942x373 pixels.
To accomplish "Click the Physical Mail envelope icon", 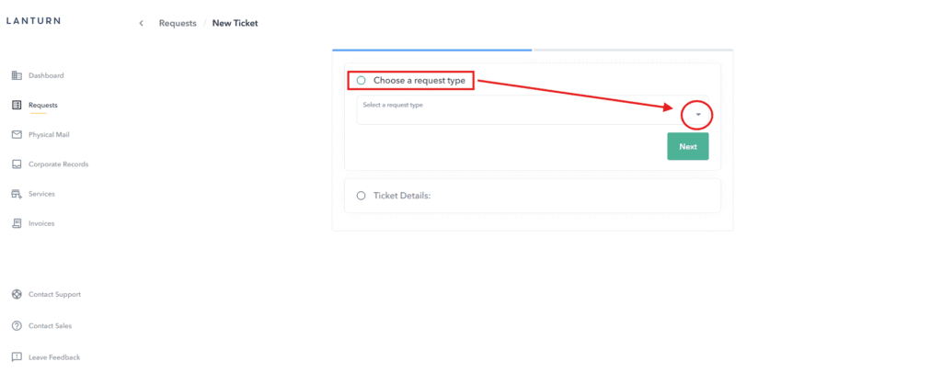I will (17, 135).
